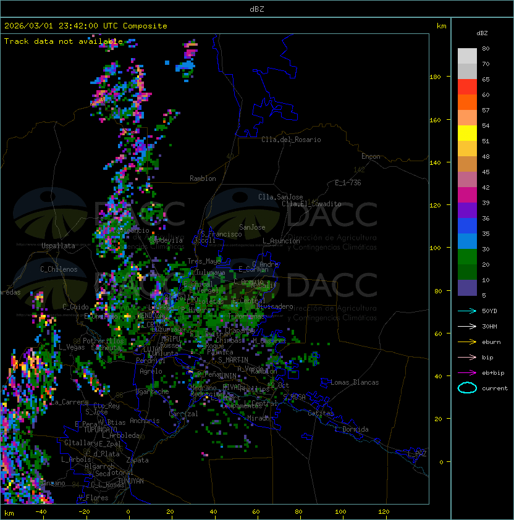Click the 'Mirador' map label
The height and width of the screenshot is (520, 514).
click(260, 418)
